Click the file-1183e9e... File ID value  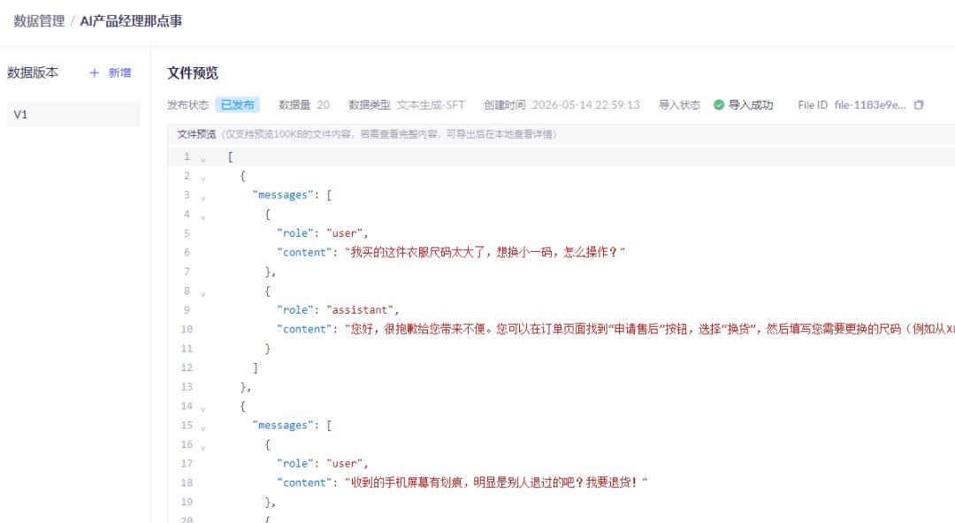870,105
